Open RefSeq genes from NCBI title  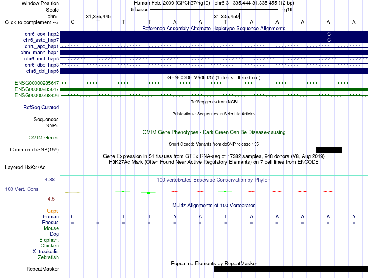point(214,102)
